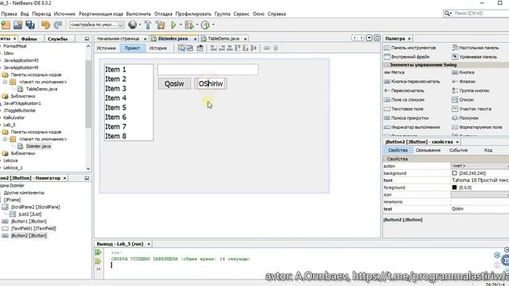Click the top green rerun icon in output

coord(98,252)
